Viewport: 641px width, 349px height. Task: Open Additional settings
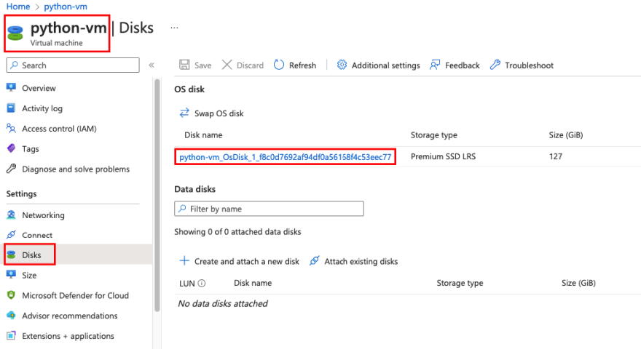pyautogui.click(x=385, y=65)
